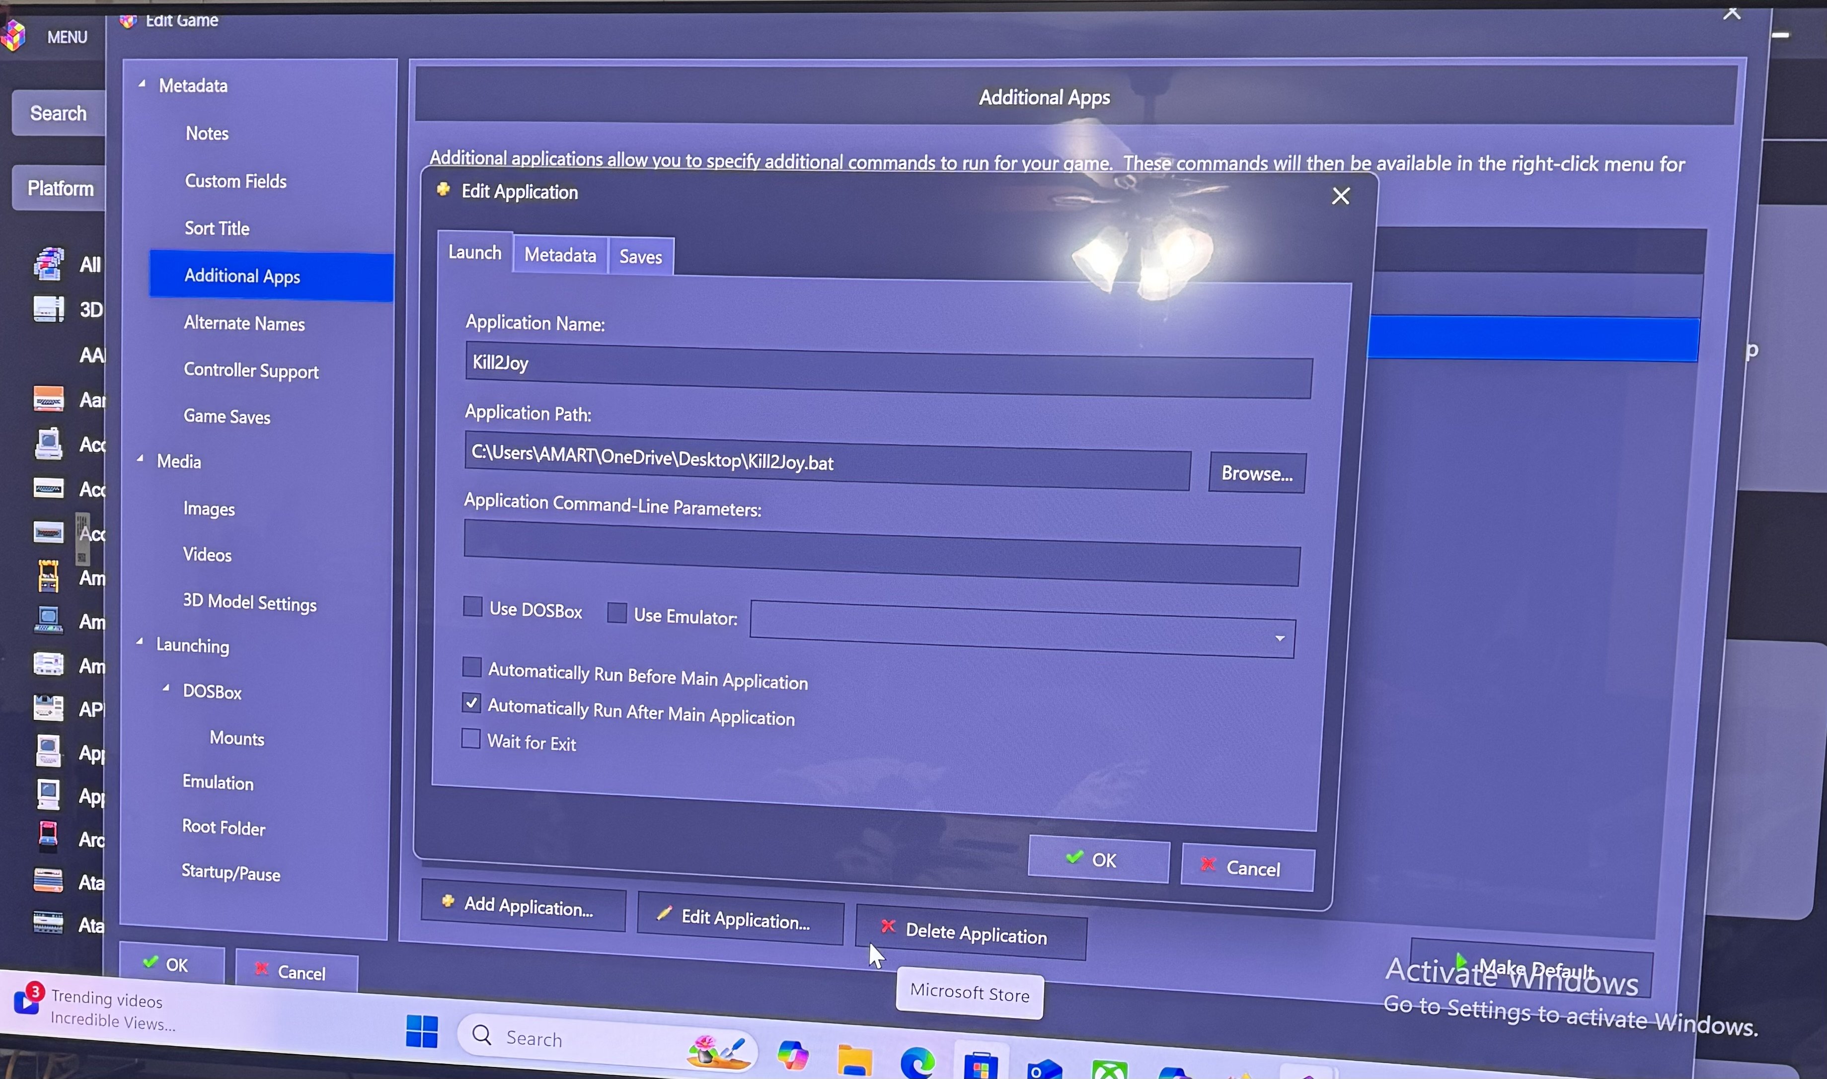Viewport: 1827px width, 1079px height.
Task: Select Game Saves in the tree
Action: pyautogui.click(x=227, y=417)
